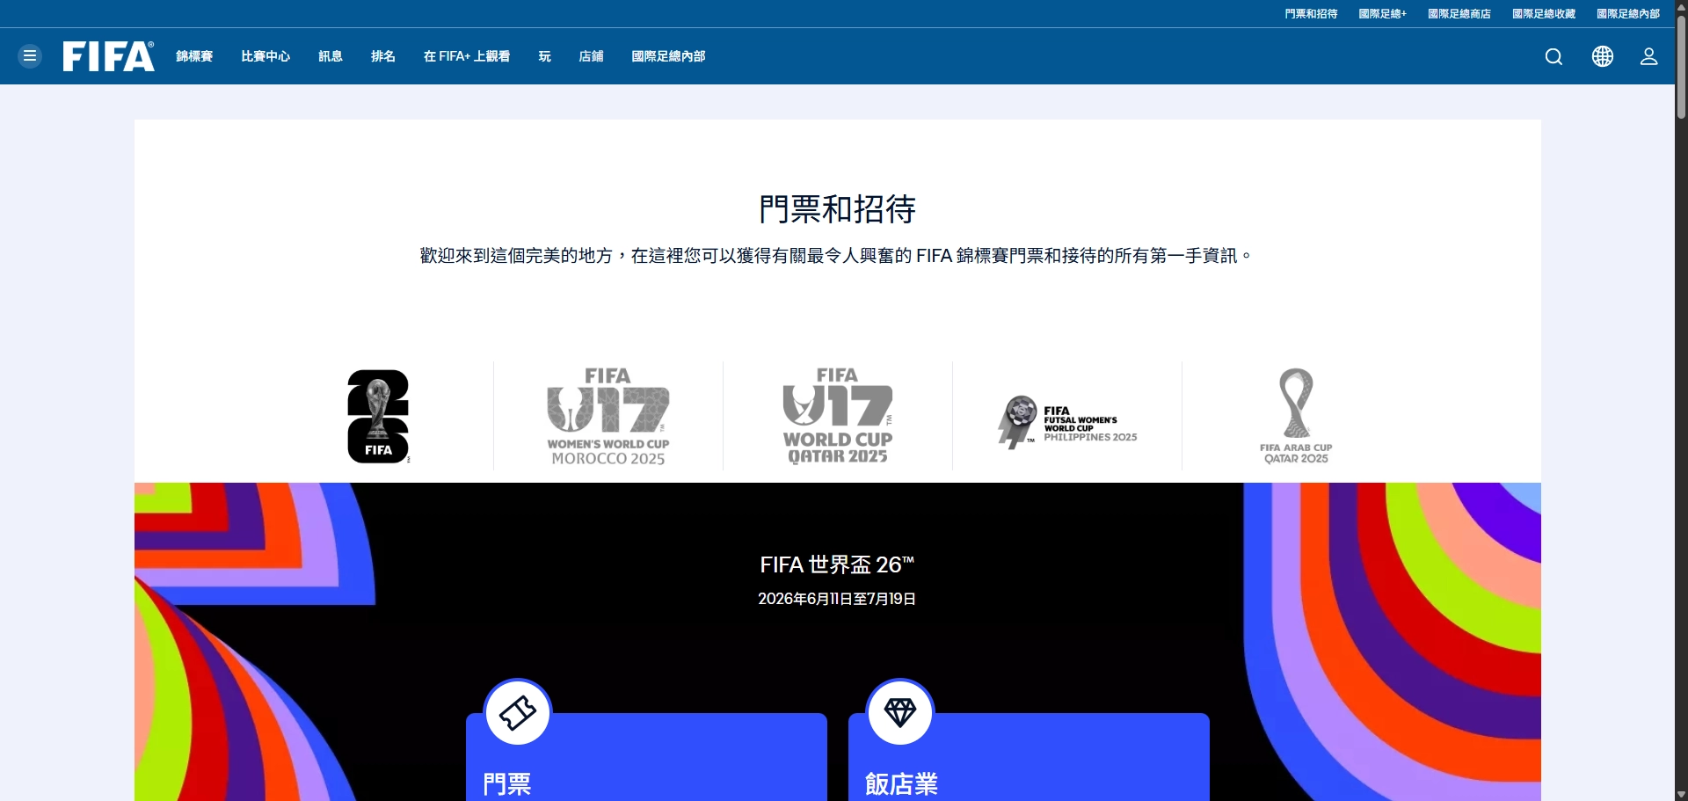Select FIFA Arab Cup Qatar 2025 logo

pos(1296,416)
